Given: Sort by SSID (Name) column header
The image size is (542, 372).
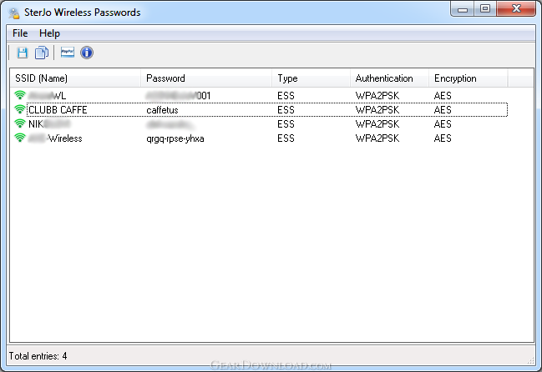Looking at the screenshot, I should click(x=75, y=78).
